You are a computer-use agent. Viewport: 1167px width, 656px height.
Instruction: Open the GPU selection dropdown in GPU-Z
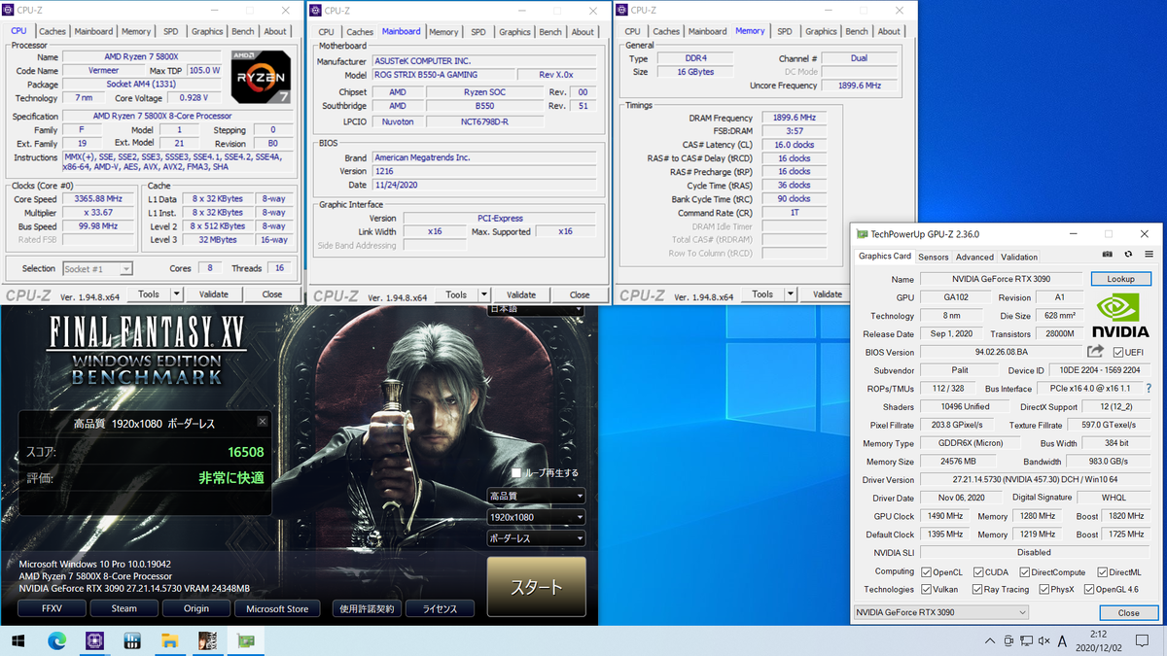click(940, 612)
